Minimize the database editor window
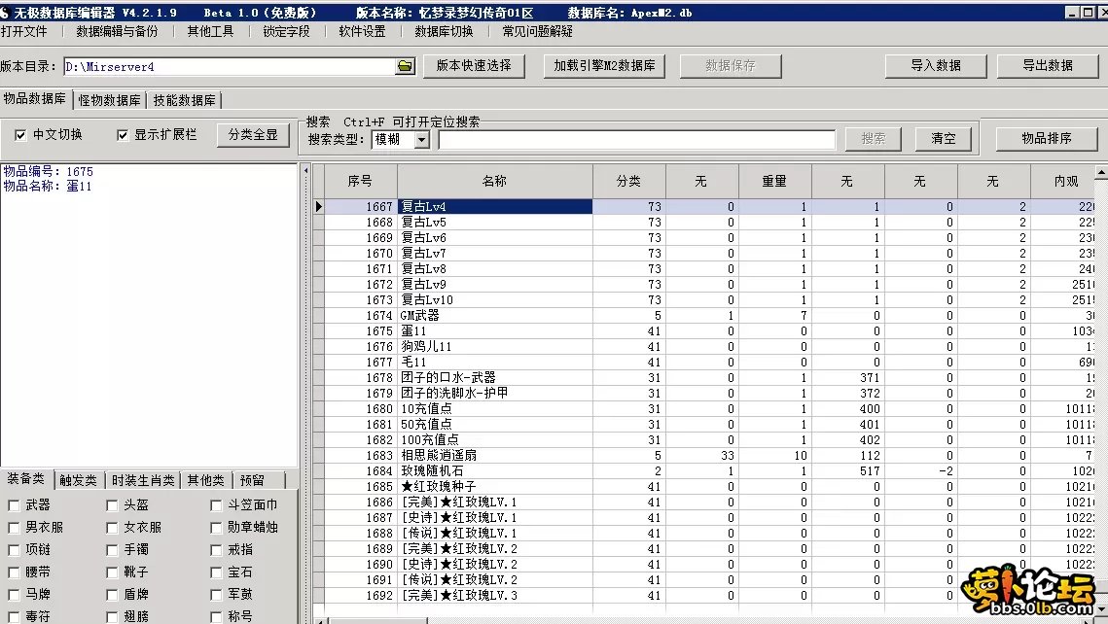 [x=1072, y=12]
